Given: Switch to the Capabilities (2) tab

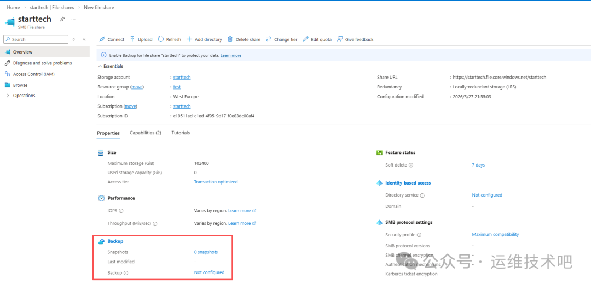Looking at the screenshot, I should coord(146,133).
